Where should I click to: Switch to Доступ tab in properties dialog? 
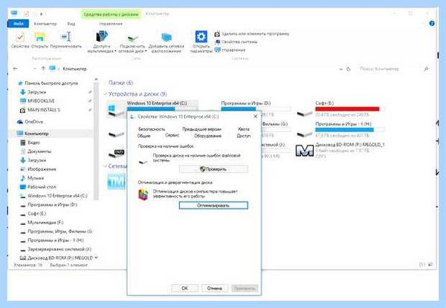coord(244,136)
